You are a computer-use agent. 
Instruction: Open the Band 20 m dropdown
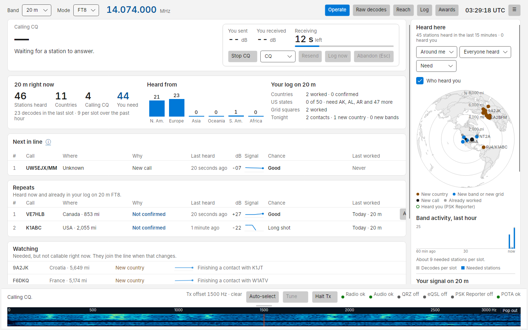[37, 10]
